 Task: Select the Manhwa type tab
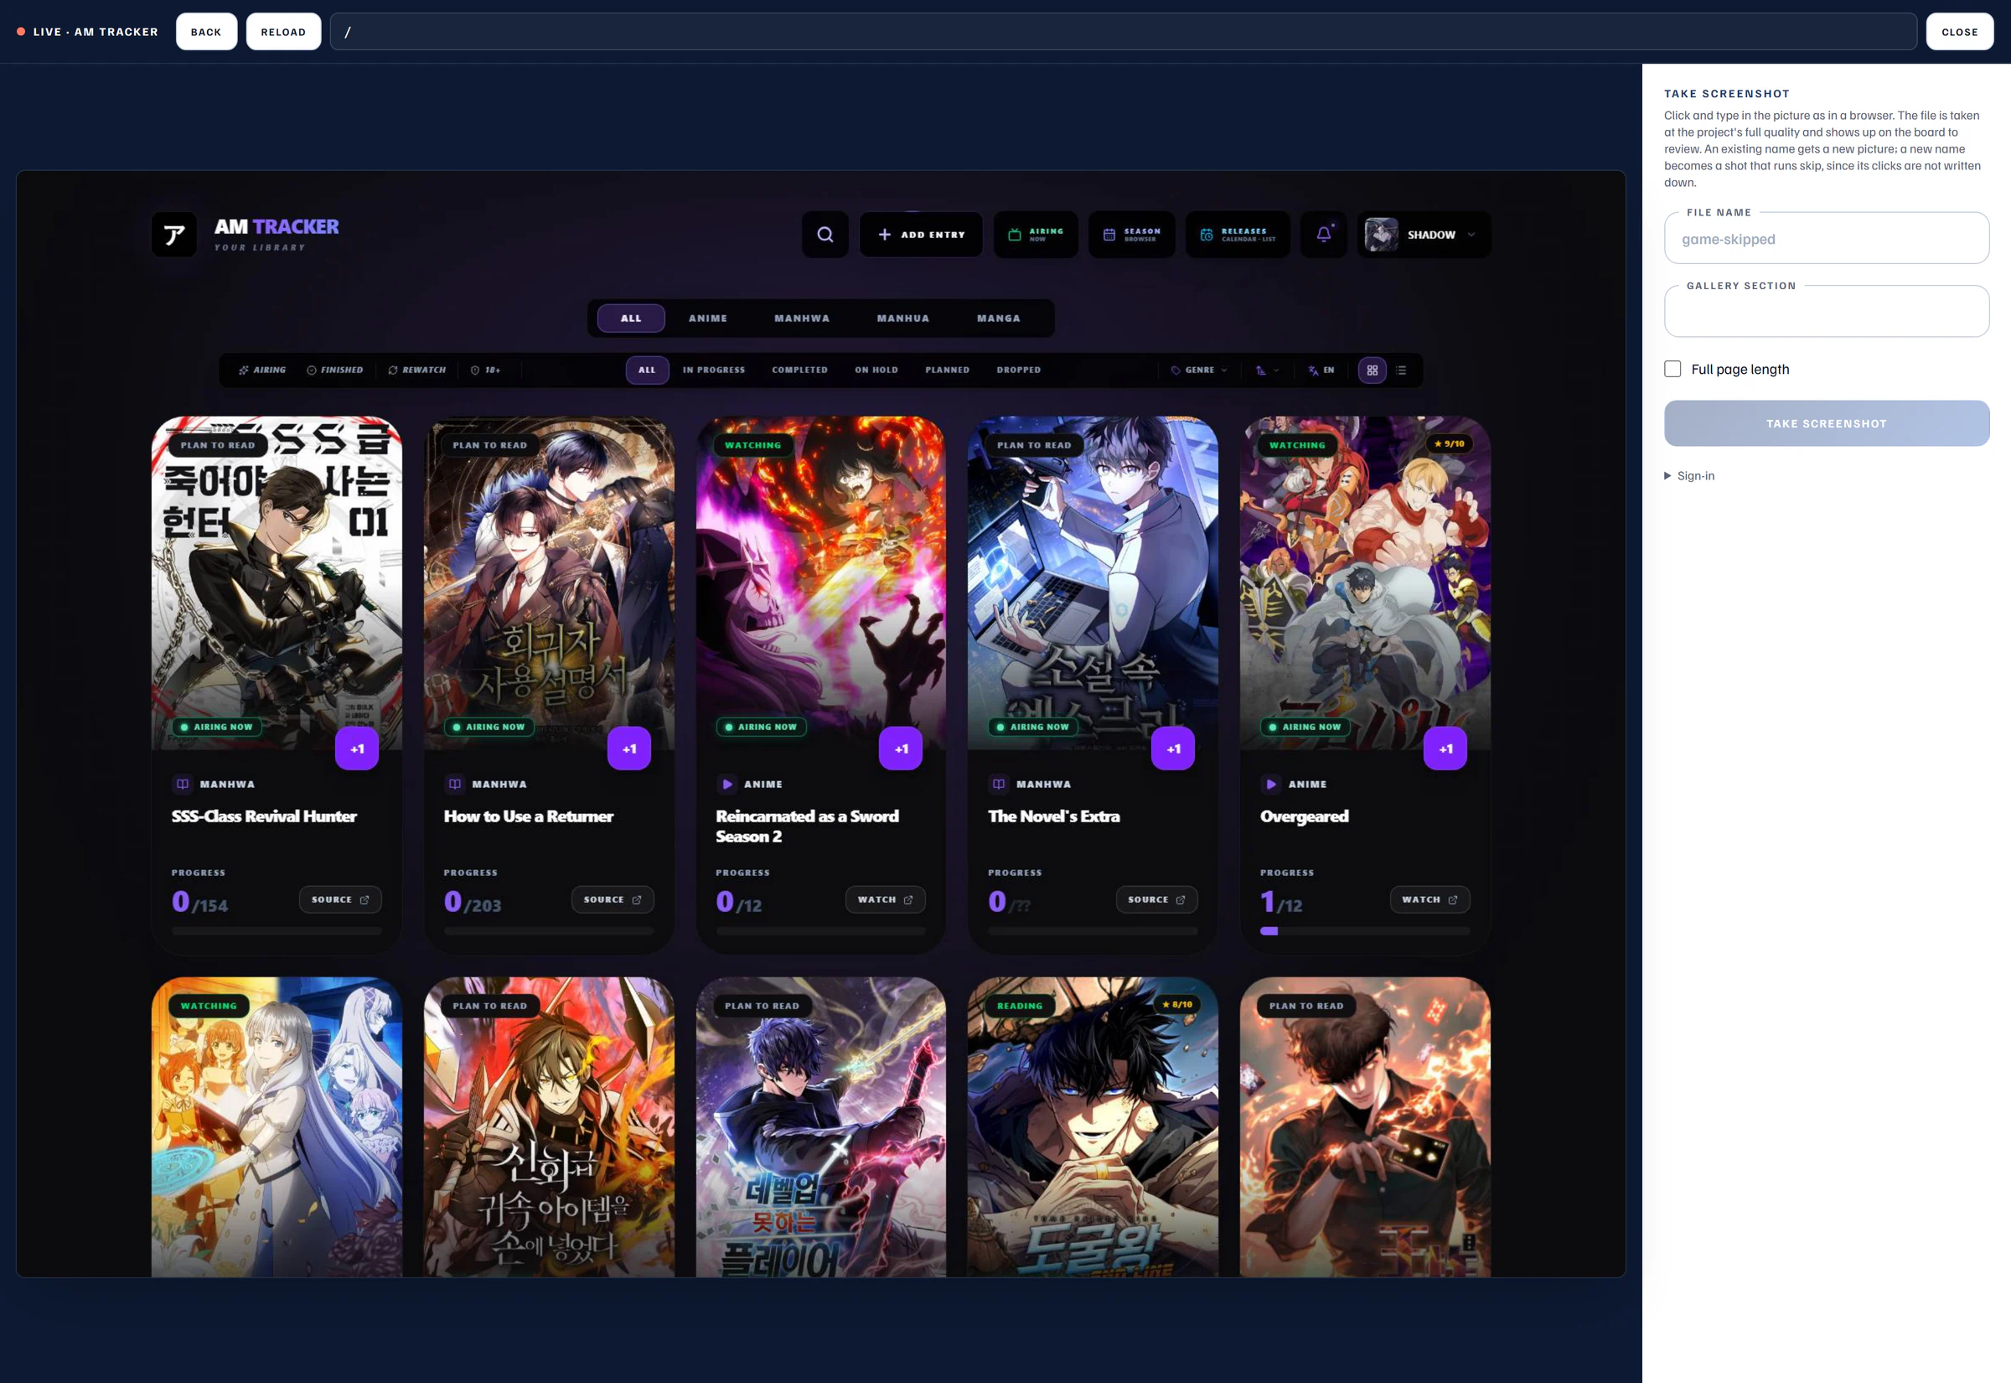click(801, 318)
